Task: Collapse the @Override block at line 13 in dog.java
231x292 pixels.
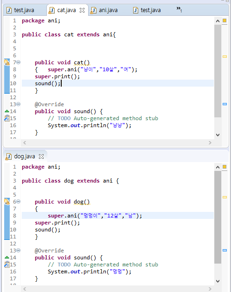Action: (x=19, y=250)
